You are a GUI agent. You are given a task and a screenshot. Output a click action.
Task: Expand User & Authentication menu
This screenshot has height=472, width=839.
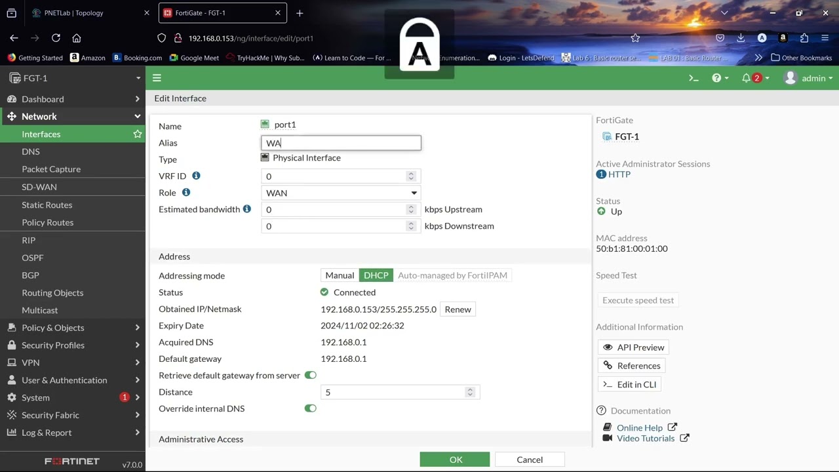tap(73, 380)
